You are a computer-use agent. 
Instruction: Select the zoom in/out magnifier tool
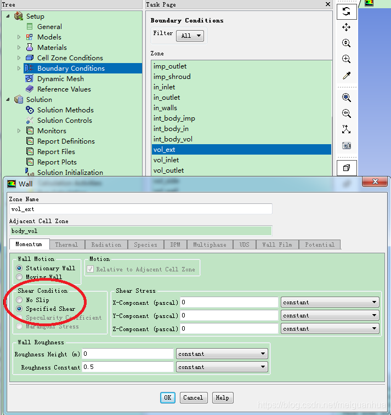[346, 43]
